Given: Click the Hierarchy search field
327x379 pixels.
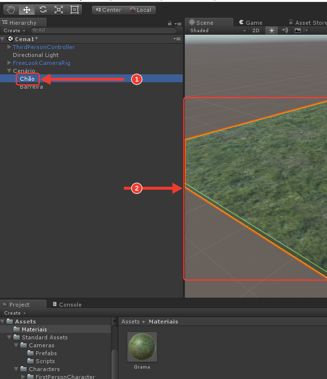Looking at the screenshot, I should [104, 30].
